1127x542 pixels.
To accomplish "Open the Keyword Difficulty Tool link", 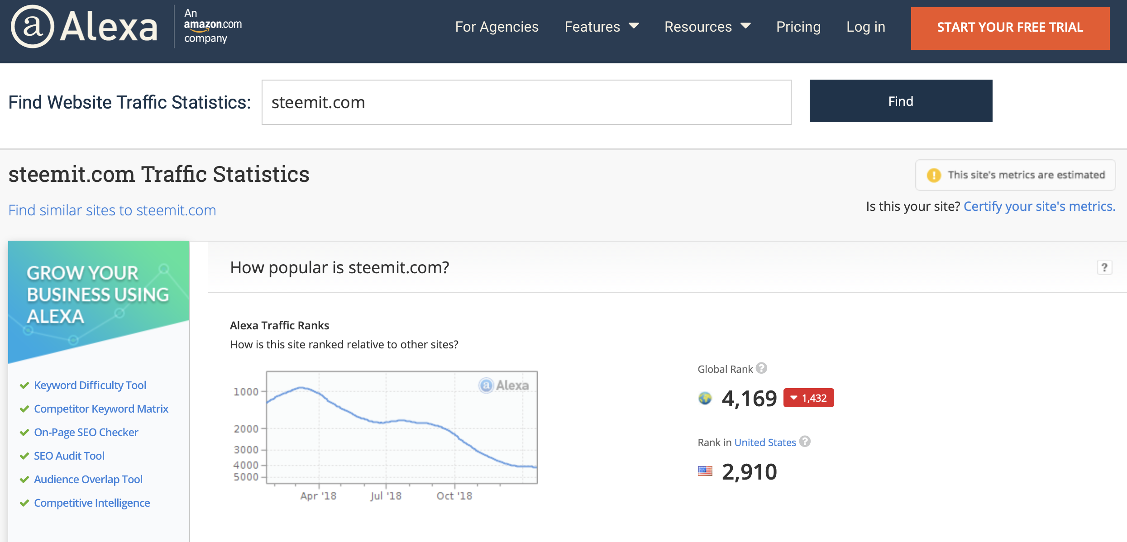I will click(90, 385).
